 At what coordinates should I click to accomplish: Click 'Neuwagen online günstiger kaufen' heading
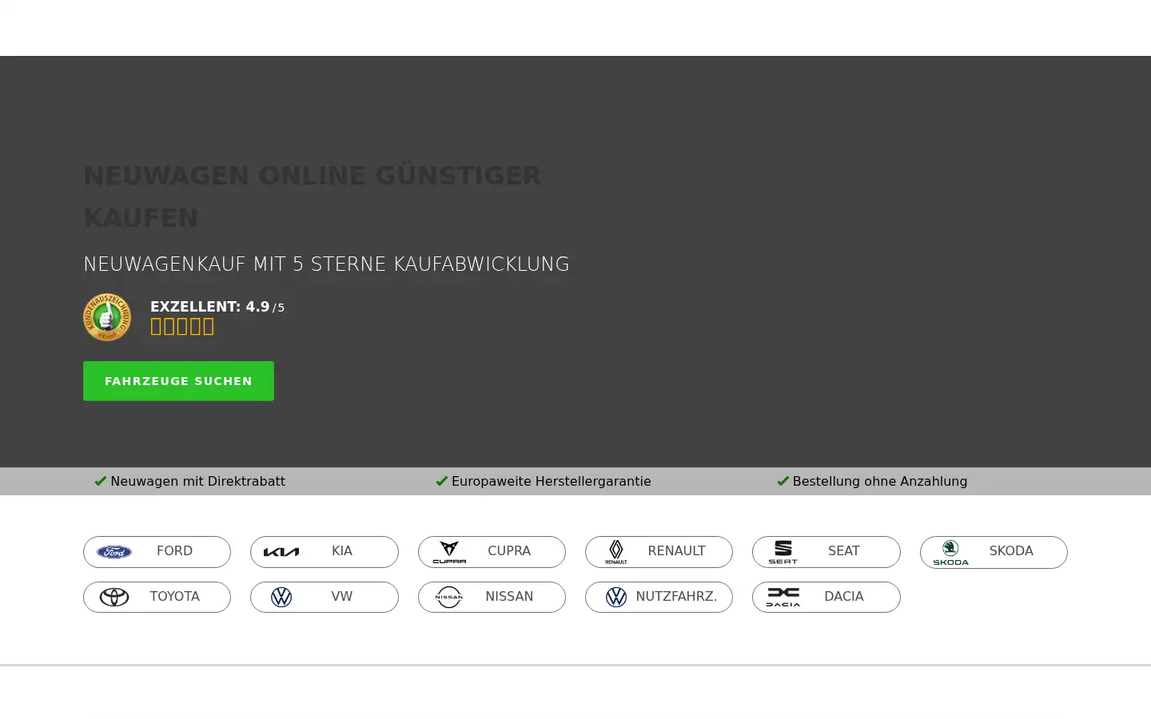click(x=313, y=197)
